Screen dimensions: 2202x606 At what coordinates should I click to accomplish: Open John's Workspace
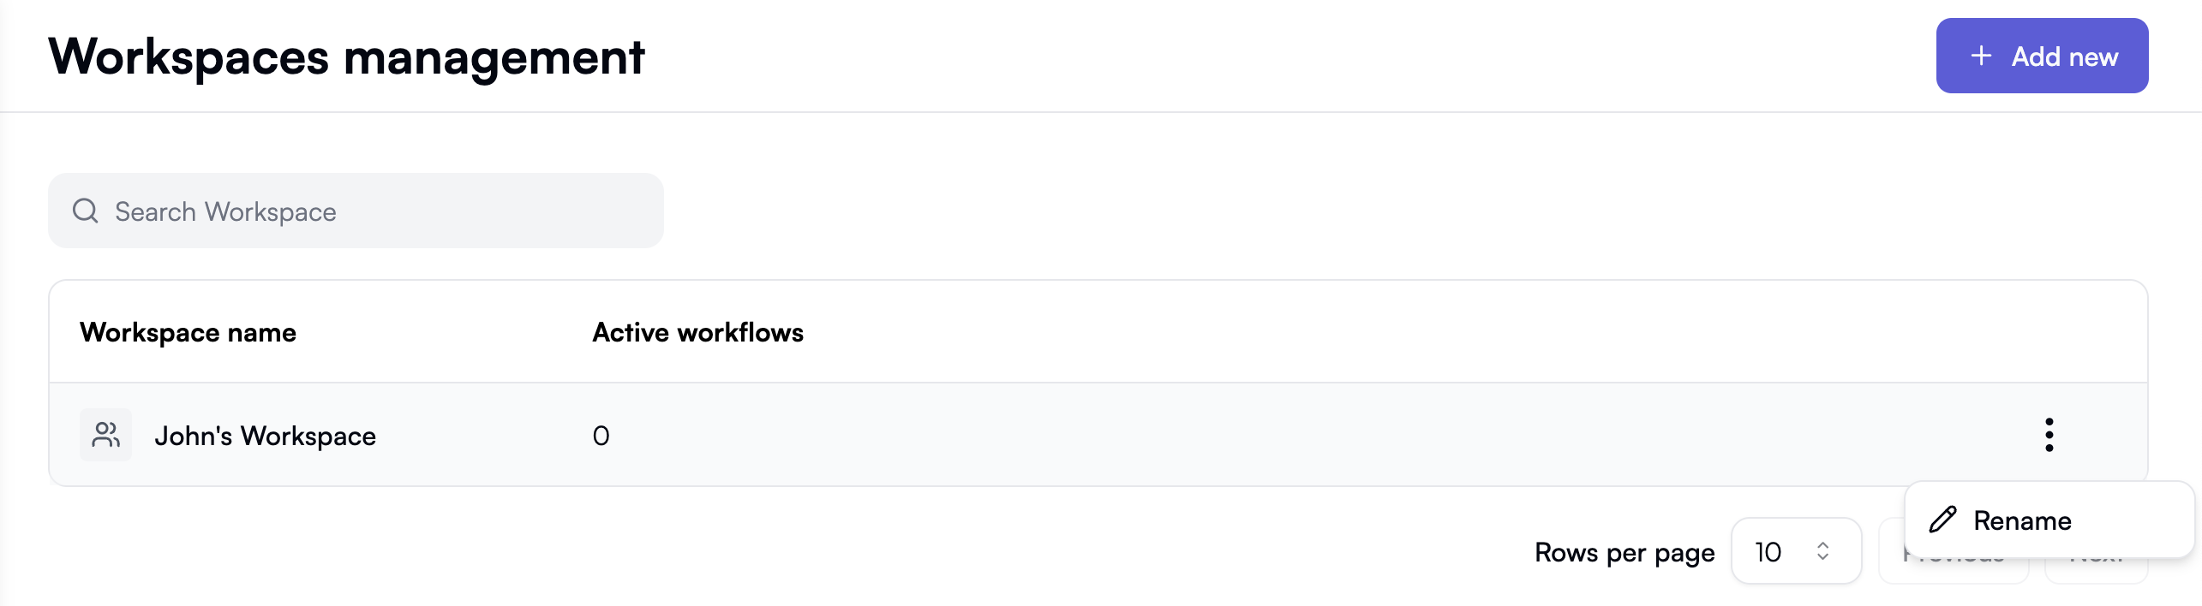pos(266,435)
